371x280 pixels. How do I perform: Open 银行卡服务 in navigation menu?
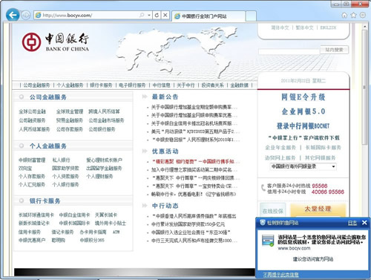point(101,85)
